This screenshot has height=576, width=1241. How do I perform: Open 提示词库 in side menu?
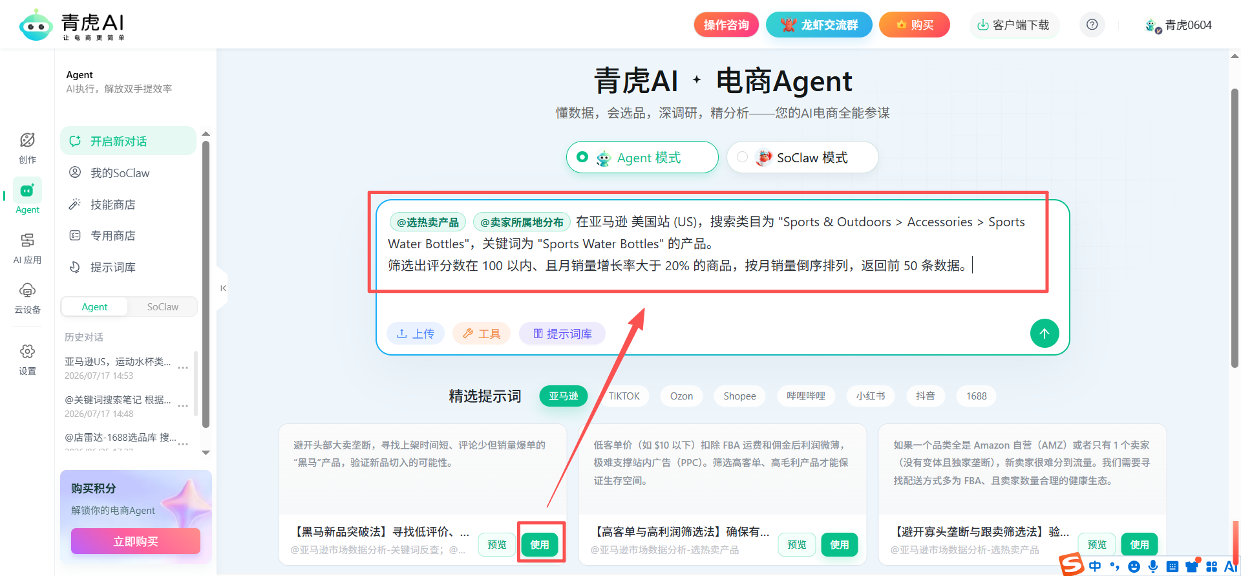coord(128,267)
